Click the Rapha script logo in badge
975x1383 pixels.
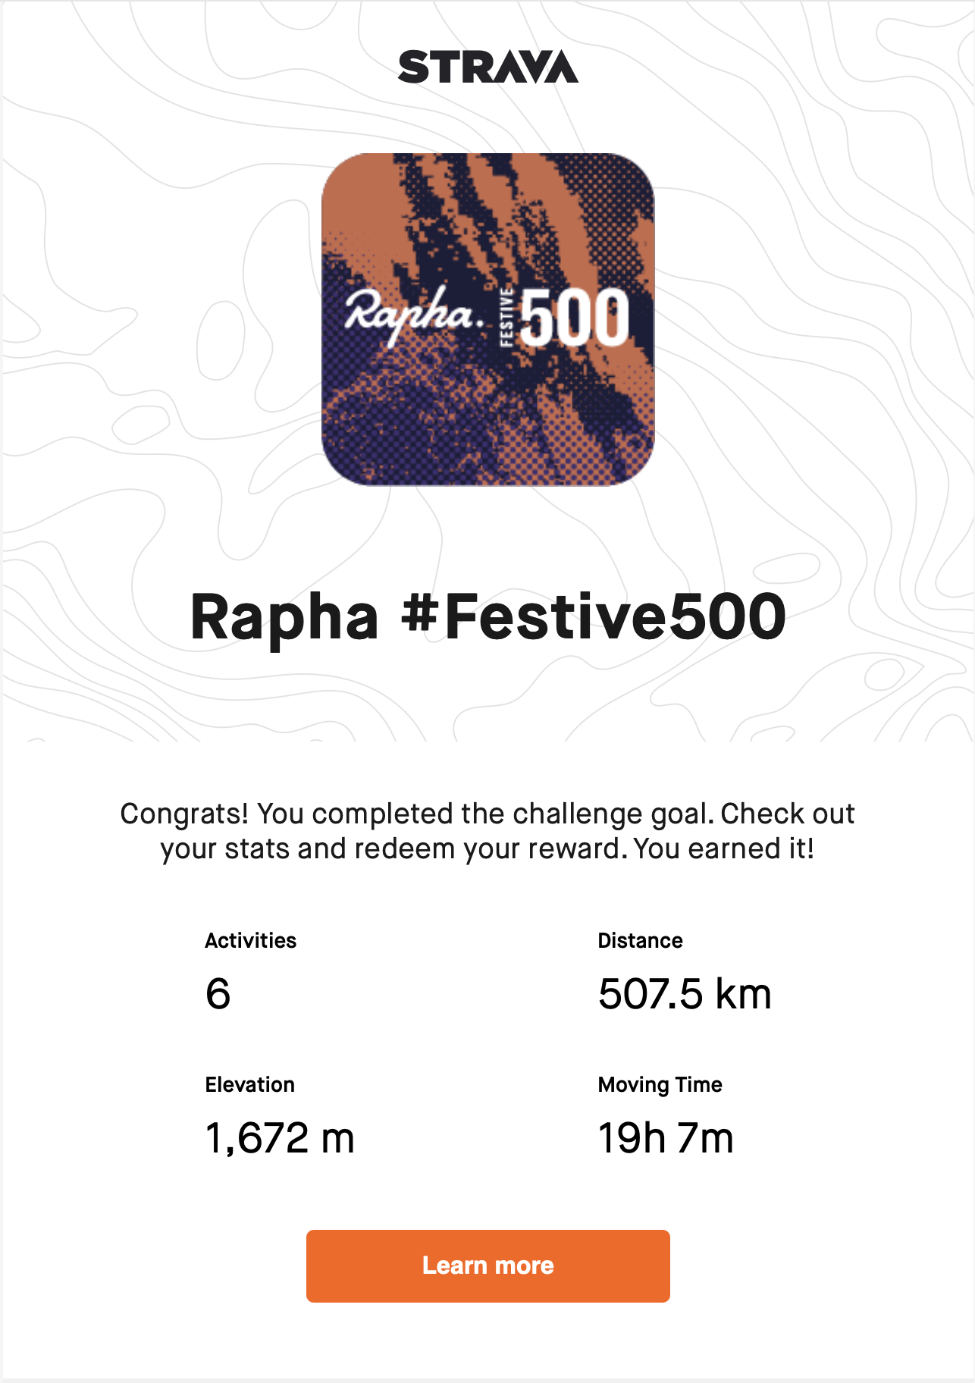(x=414, y=314)
